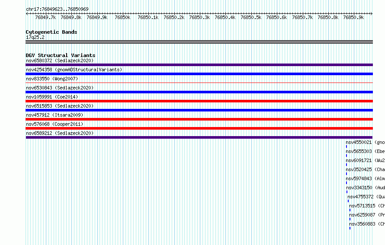Click ruler position 76850.3k
Image resolution: width=385 pixels, height=245 pixels.
pyautogui.click(x=199, y=17)
